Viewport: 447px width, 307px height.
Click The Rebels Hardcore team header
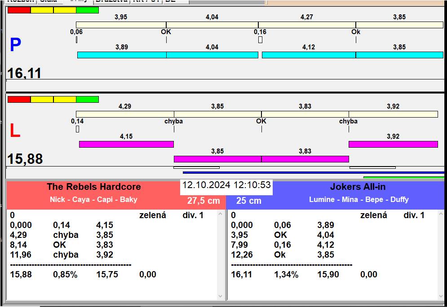(x=94, y=187)
